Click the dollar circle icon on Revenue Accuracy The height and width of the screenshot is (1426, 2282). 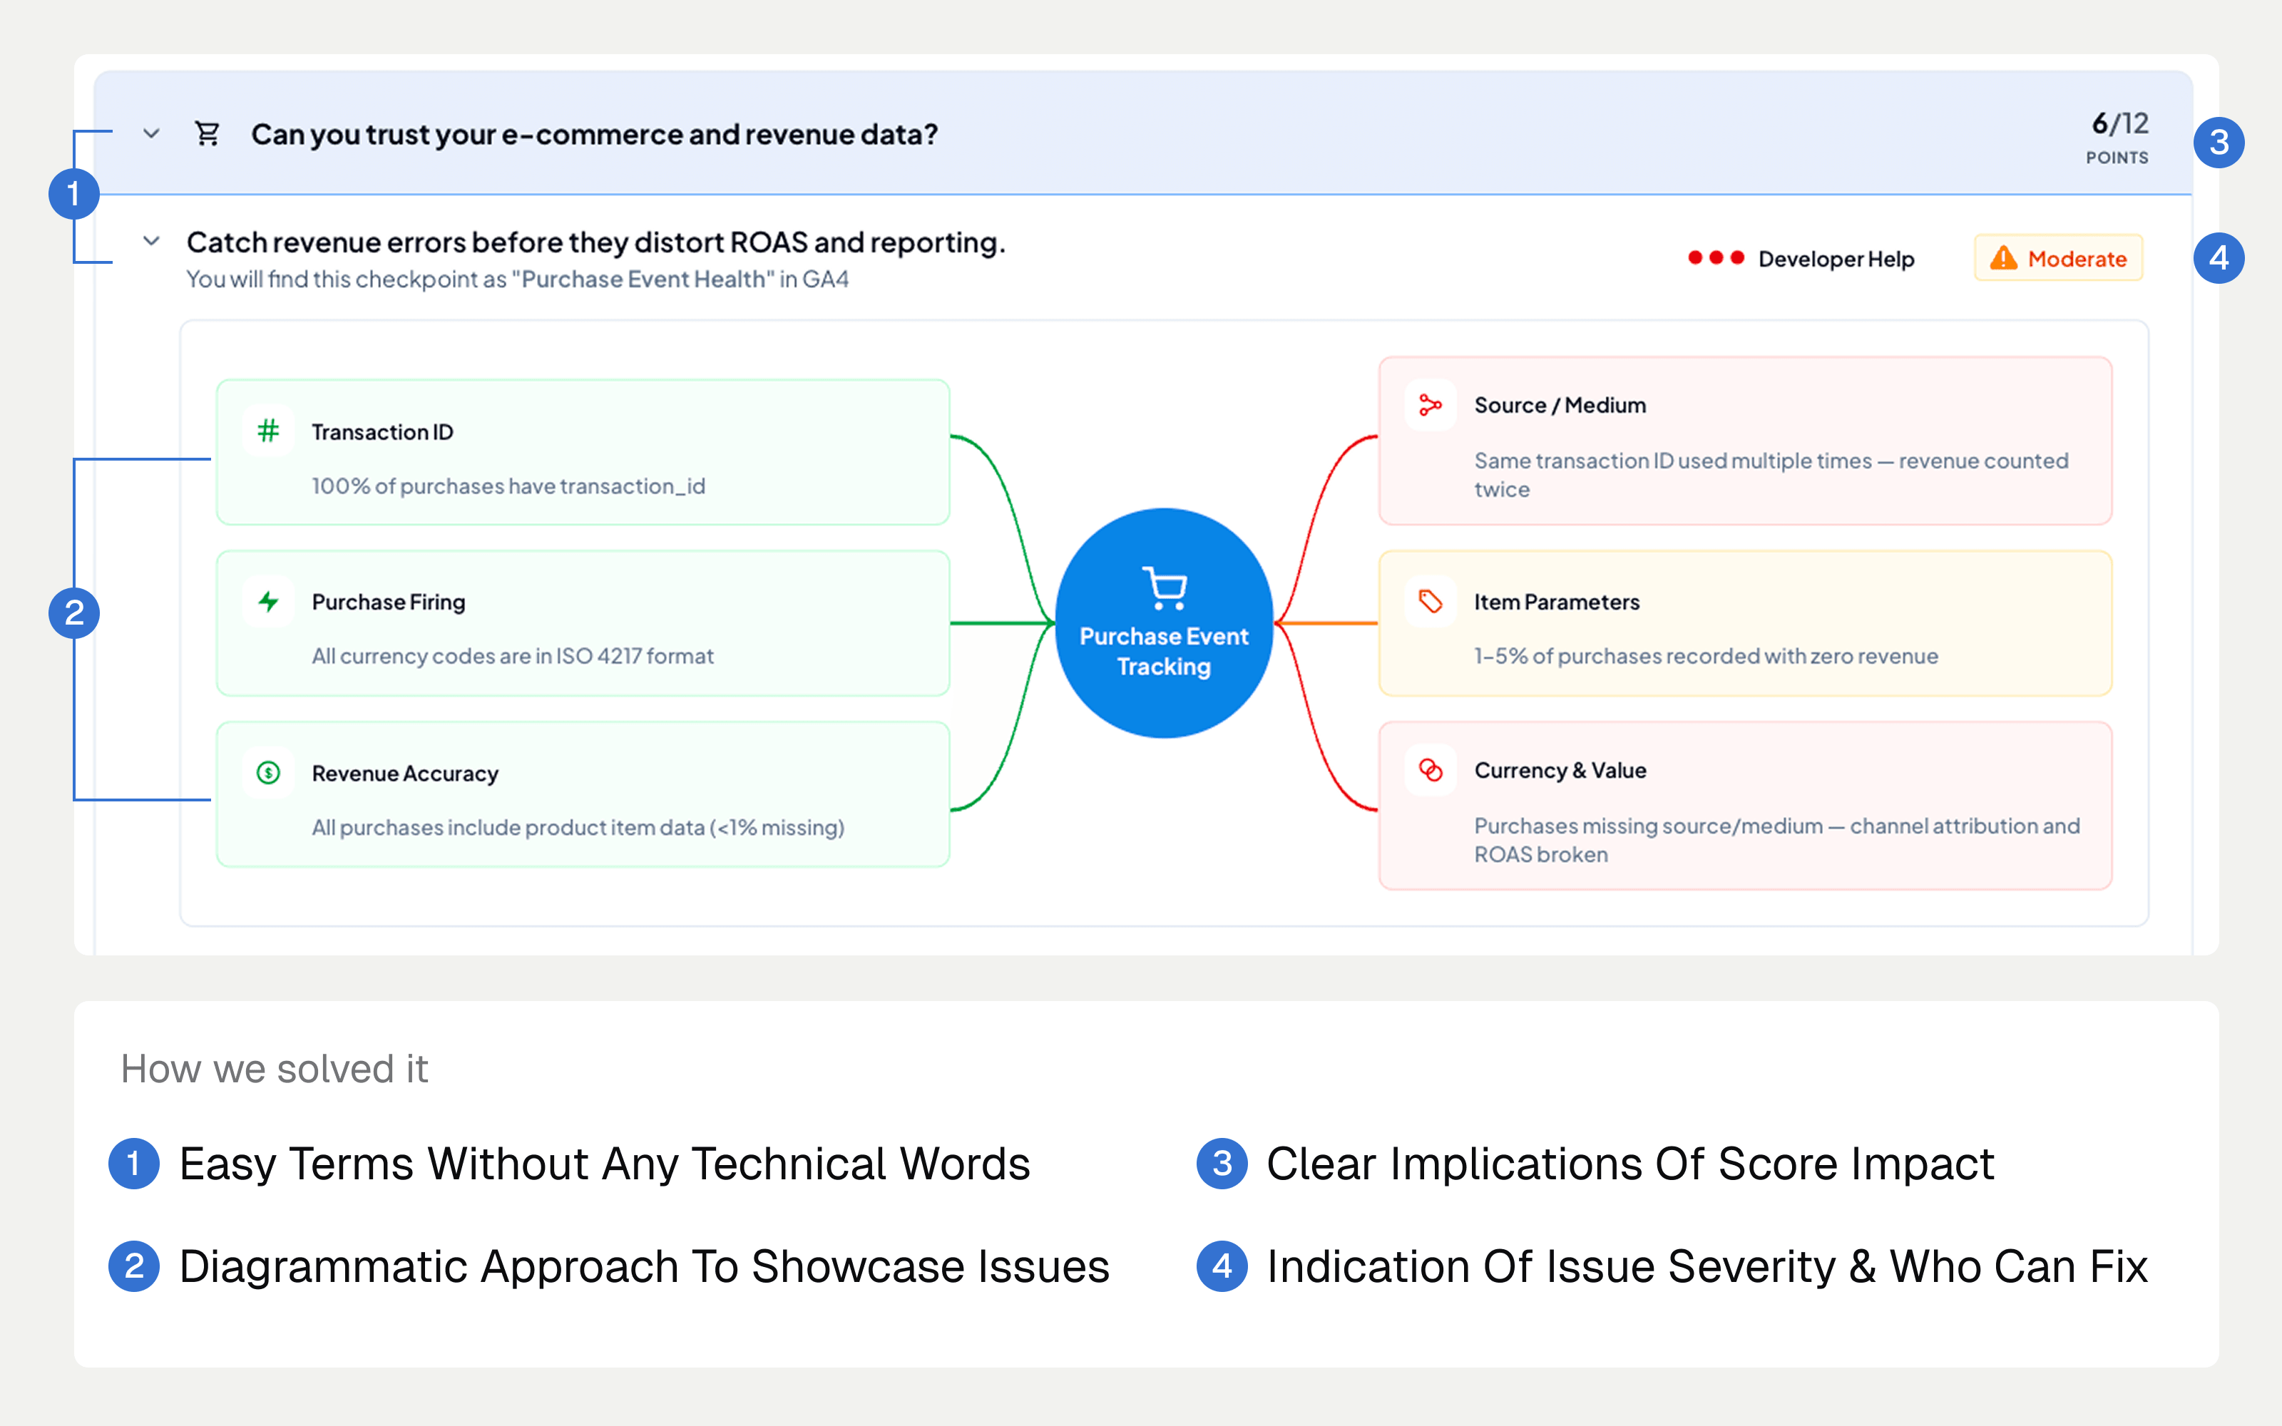(x=269, y=772)
